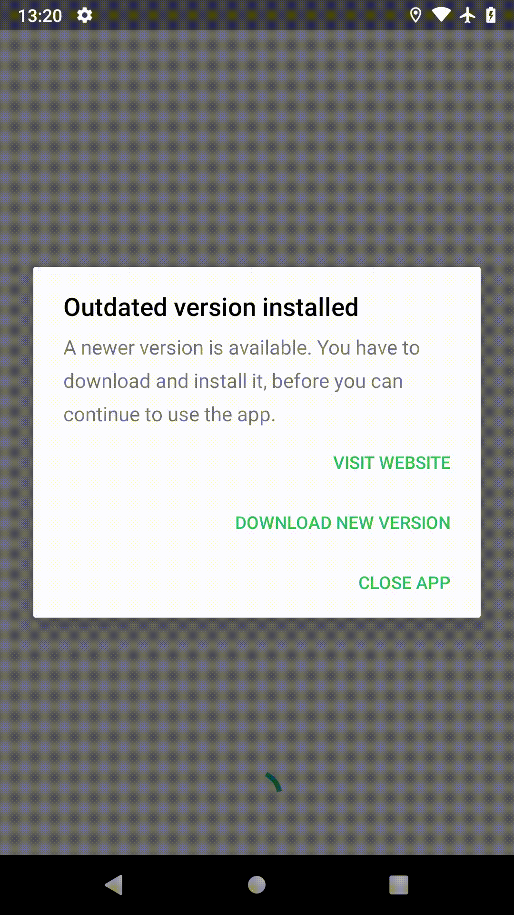The height and width of the screenshot is (915, 514).
Task: Tap the battery charging status icon
Action: coord(491,15)
